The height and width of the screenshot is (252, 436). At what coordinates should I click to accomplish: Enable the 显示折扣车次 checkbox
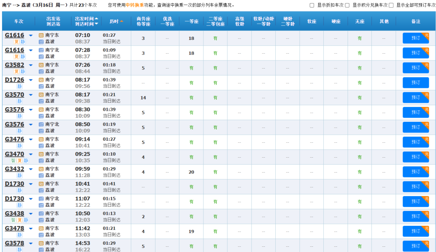click(312, 5)
